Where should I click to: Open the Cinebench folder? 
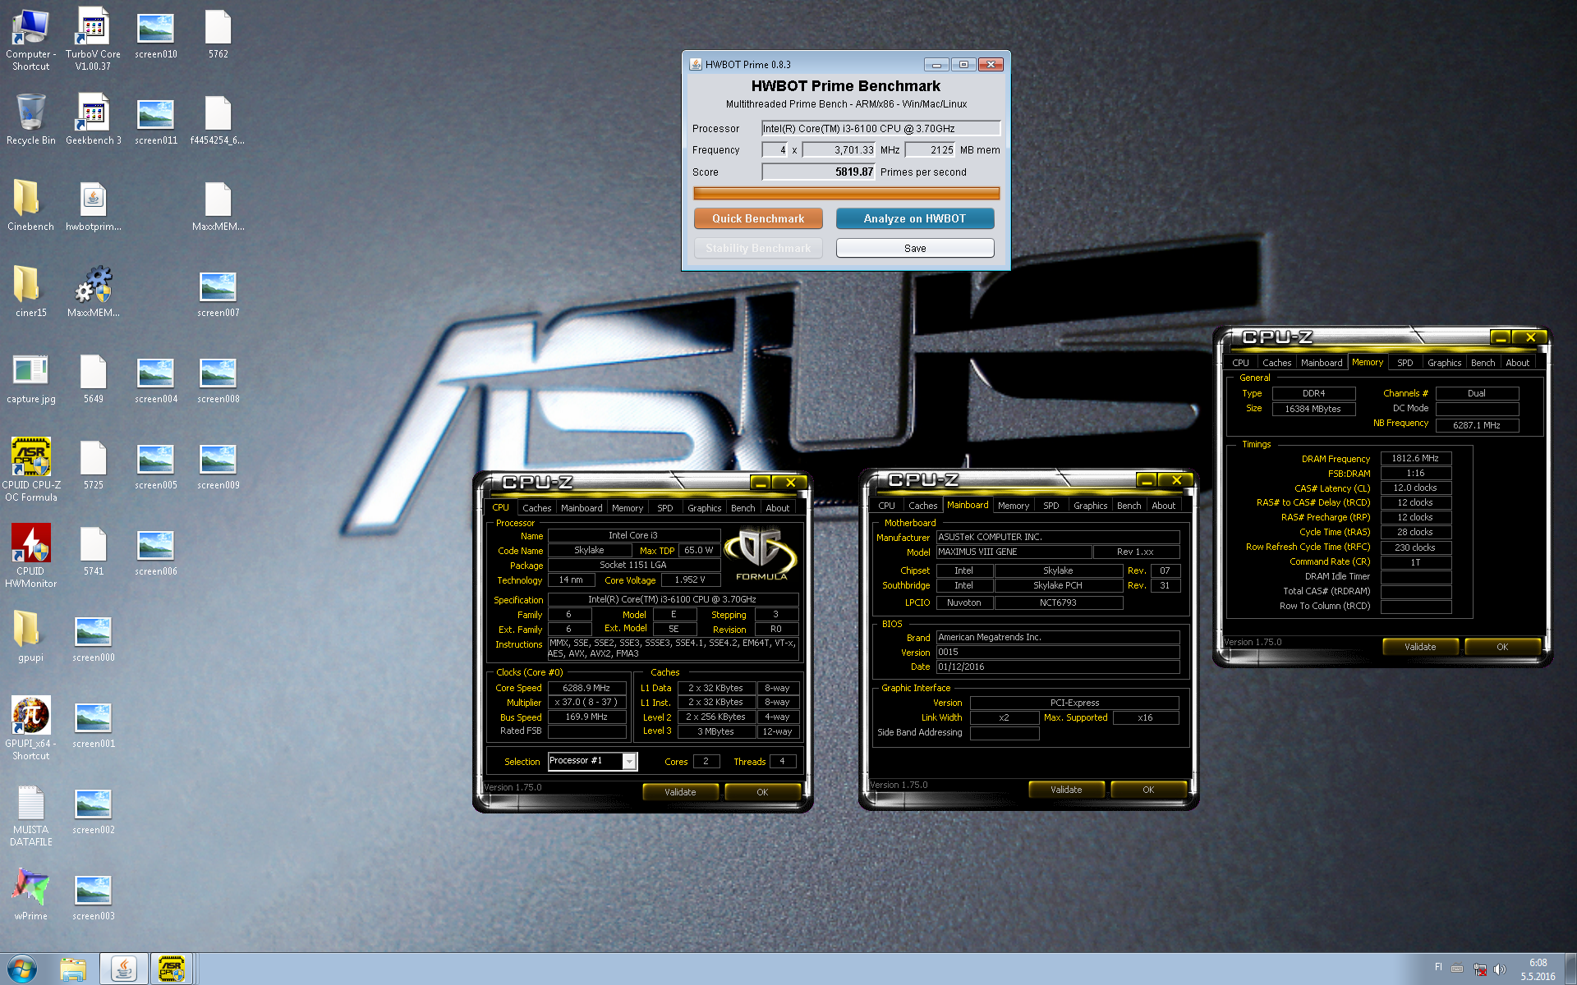coord(30,205)
